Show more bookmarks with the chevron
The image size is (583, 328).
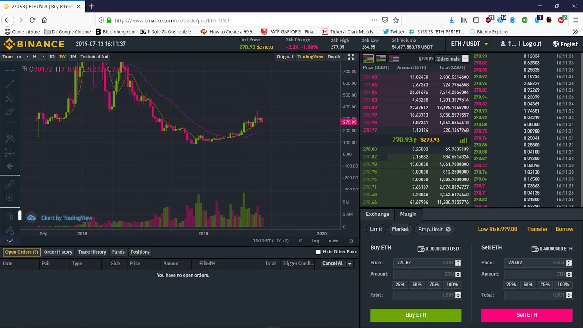[575, 32]
